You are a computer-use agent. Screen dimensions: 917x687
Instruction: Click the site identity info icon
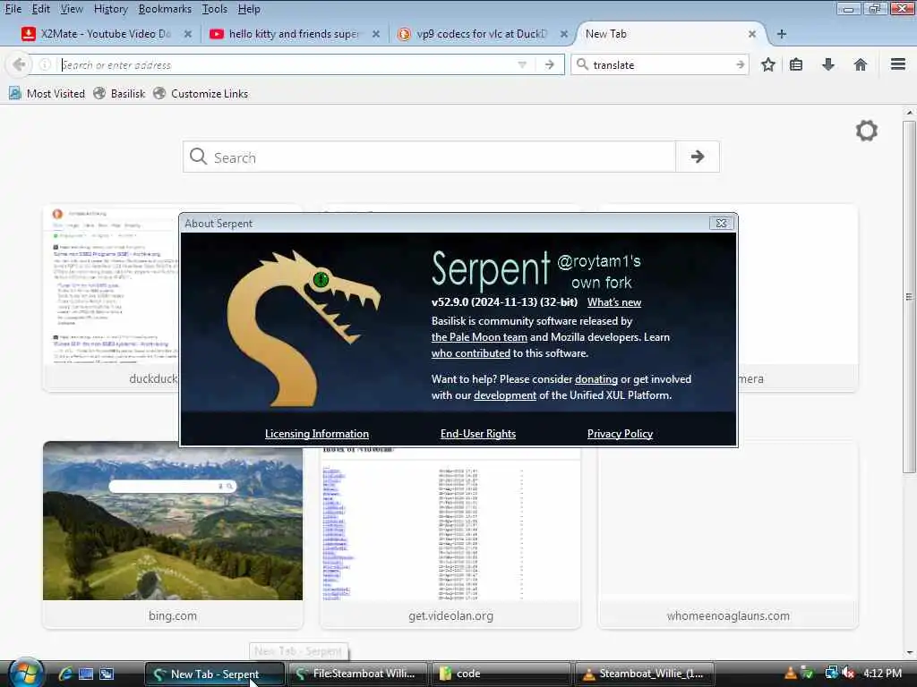pyautogui.click(x=45, y=64)
